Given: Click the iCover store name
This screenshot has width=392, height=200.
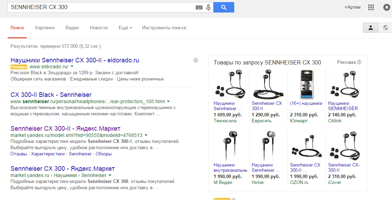Looking at the screenshot, I should coord(335,183).
